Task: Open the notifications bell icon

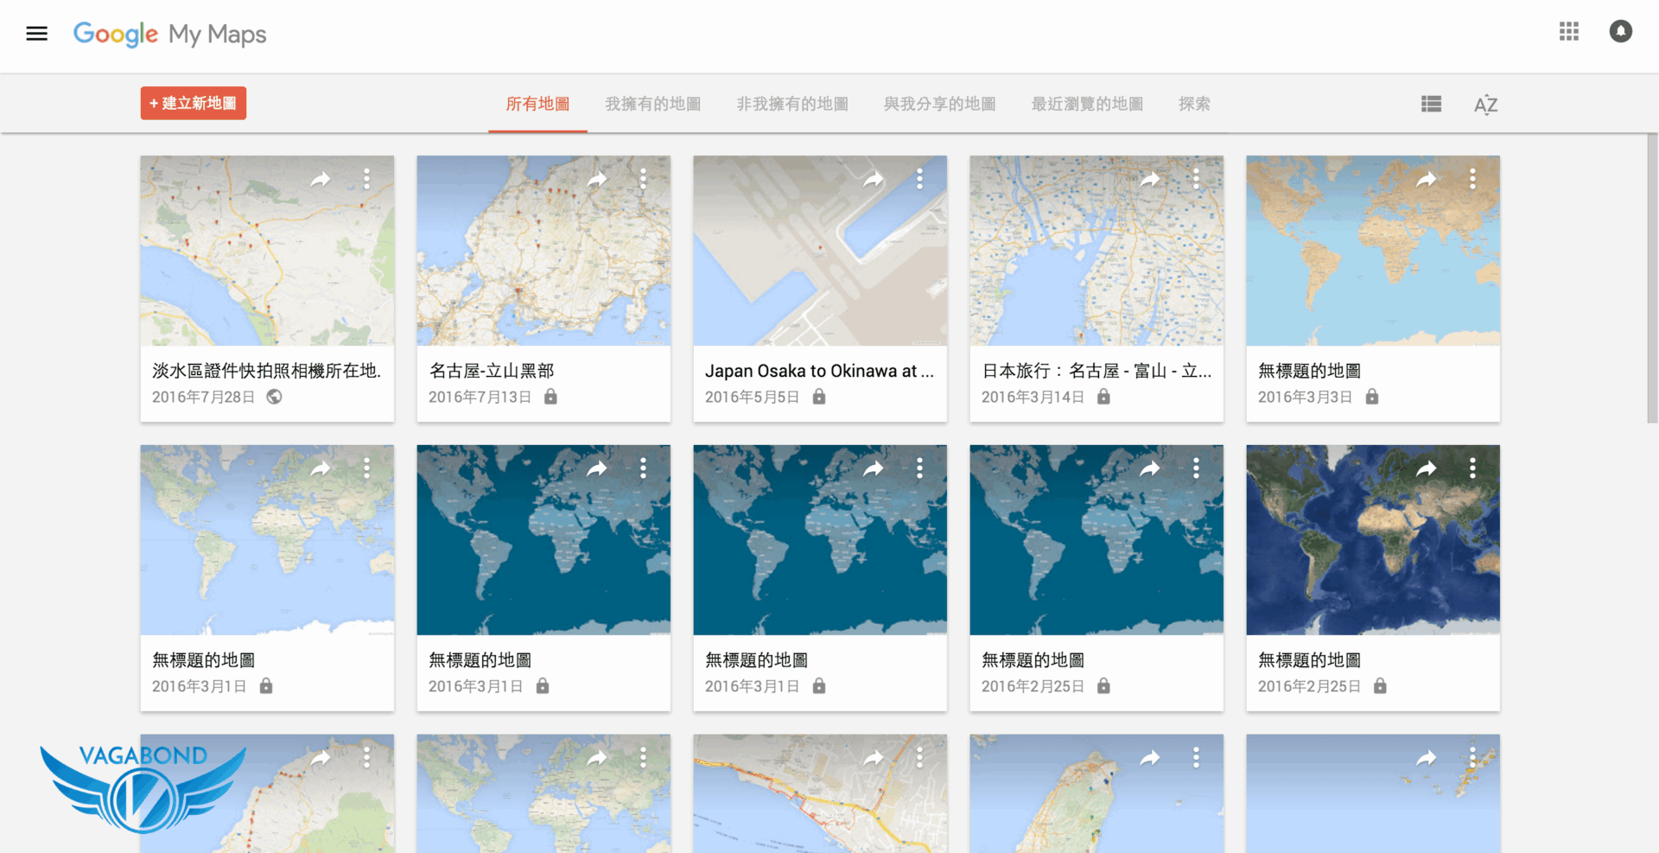Action: 1620,32
